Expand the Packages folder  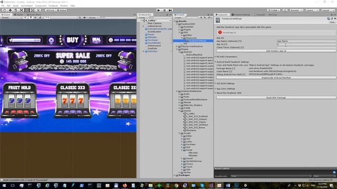pyautogui.click(x=174, y=175)
